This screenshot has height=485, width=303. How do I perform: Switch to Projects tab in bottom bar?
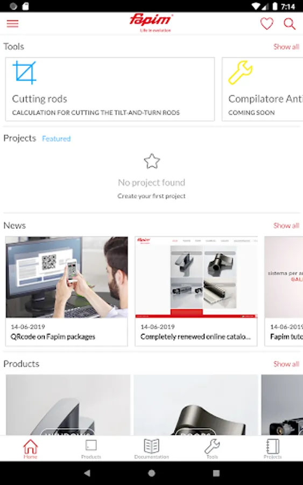pos(273,448)
